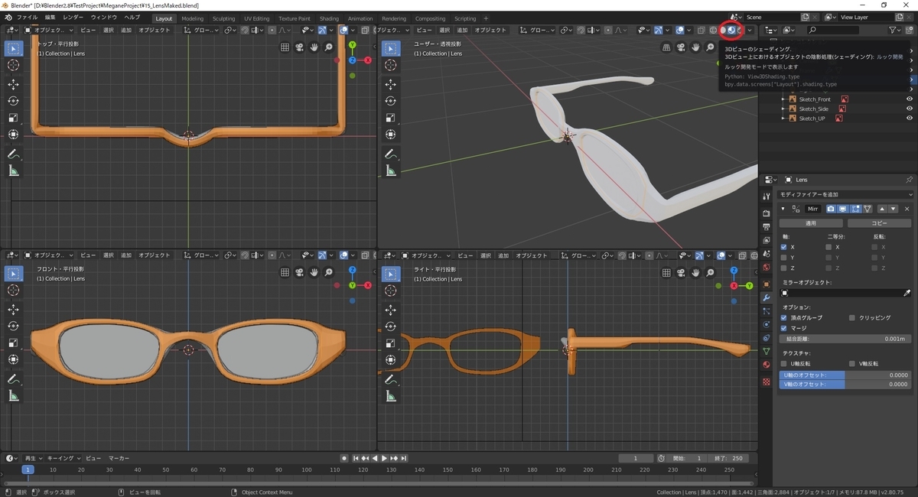Select the 3D cursor tool in user viewport

(391, 66)
